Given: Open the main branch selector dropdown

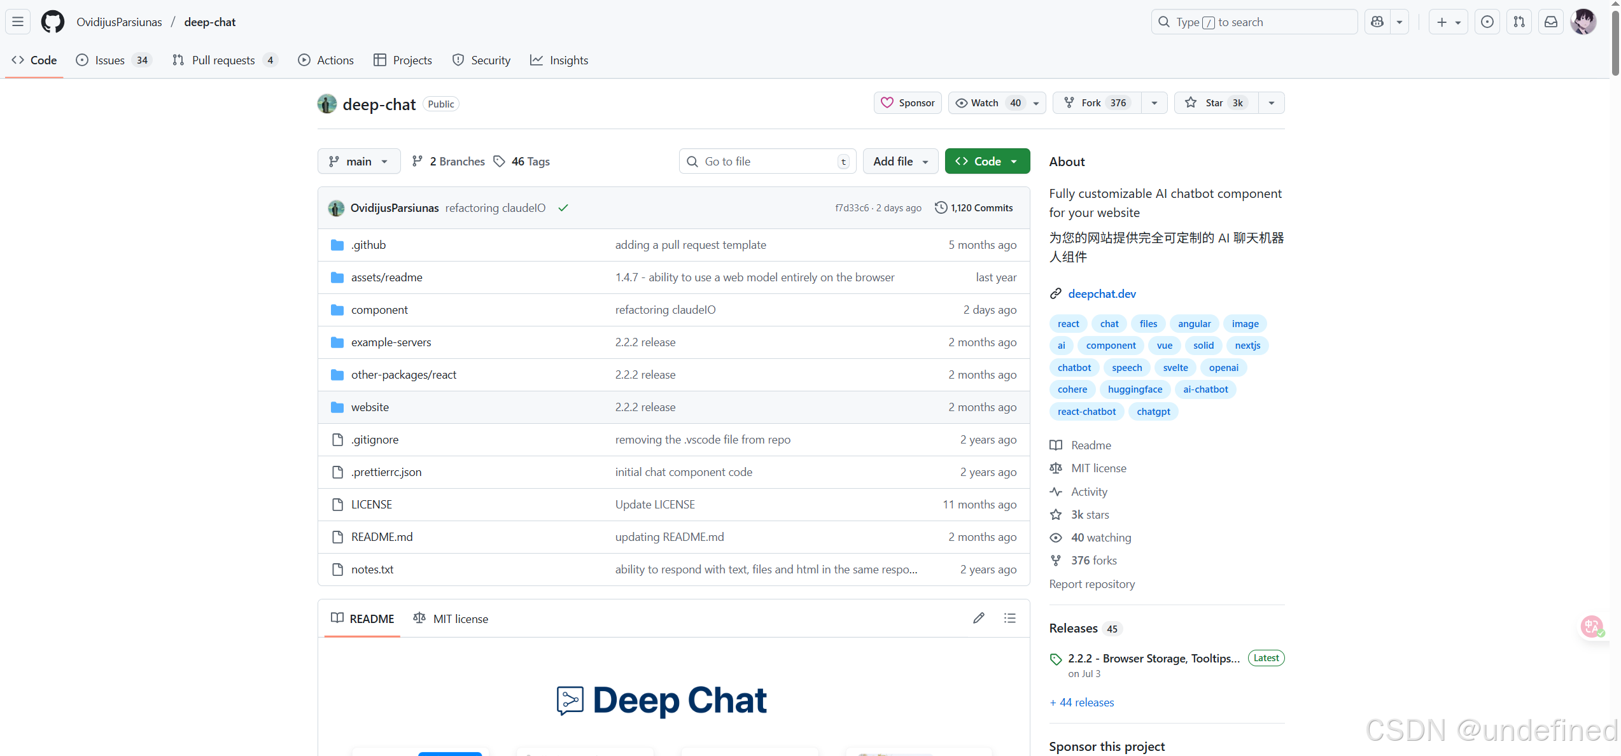Looking at the screenshot, I should [359, 161].
